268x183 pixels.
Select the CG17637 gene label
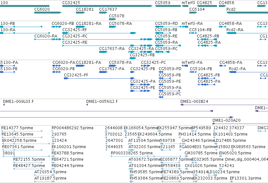coord(108,9)
